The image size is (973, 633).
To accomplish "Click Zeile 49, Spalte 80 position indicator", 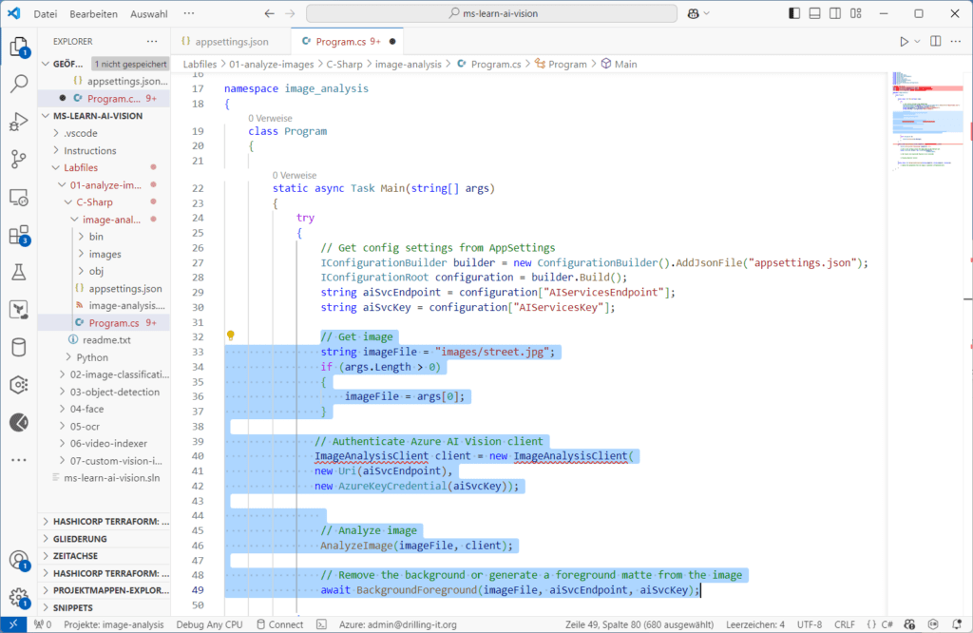I will (639, 624).
